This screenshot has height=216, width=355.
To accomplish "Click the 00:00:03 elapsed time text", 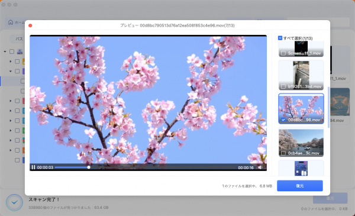I will click(x=45, y=167).
